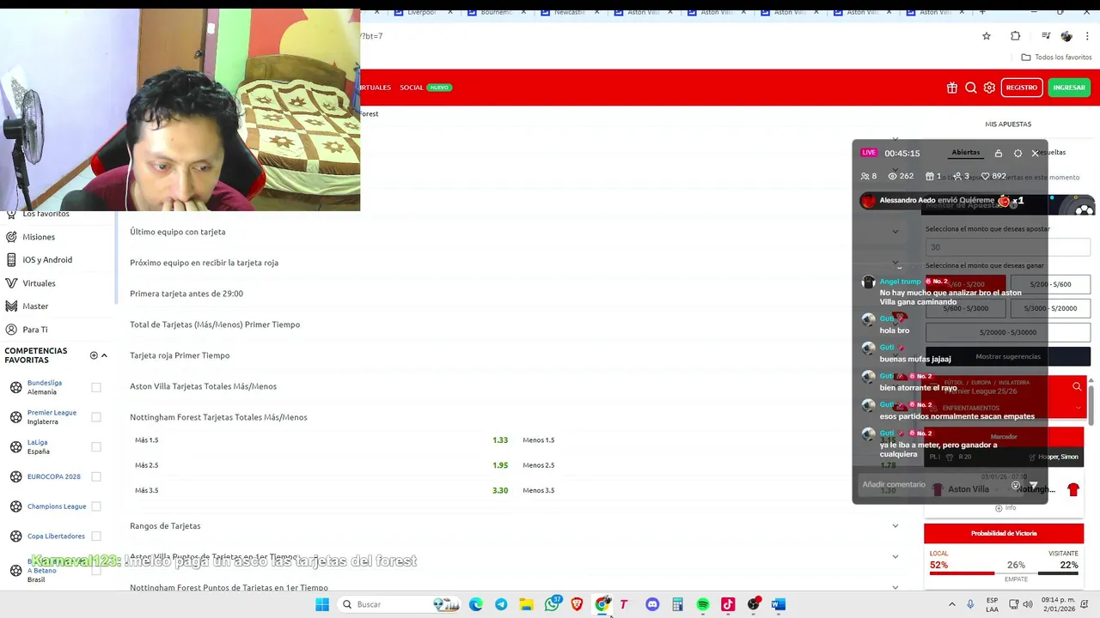Click the Probabilidad de Victoria progress bar
The width and height of the screenshot is (1100, 618).
1004,573
